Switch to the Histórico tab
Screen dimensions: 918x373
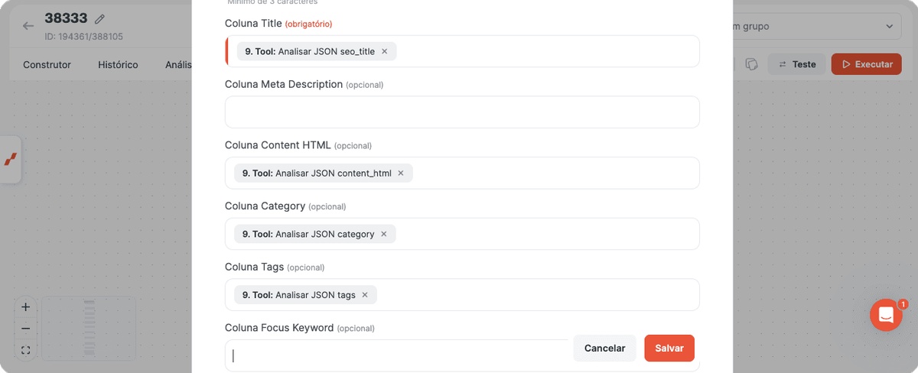click(x=118, y=64)
